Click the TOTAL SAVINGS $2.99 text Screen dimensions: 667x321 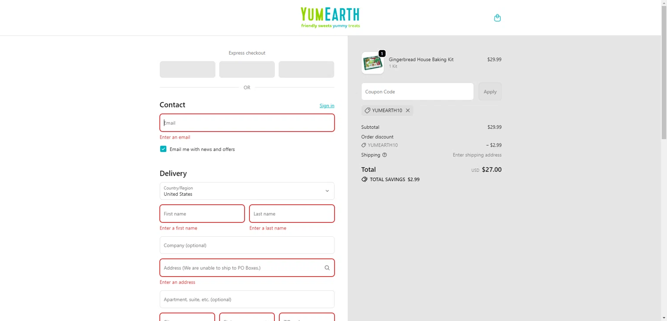(x=395, y=179)
